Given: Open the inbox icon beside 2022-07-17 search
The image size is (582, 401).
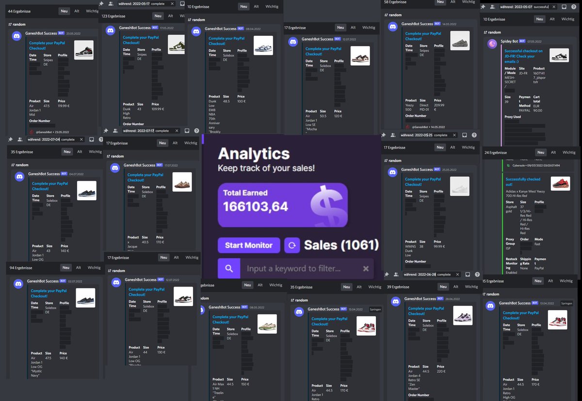Looking at the screenshot, I should pos(187,130).
